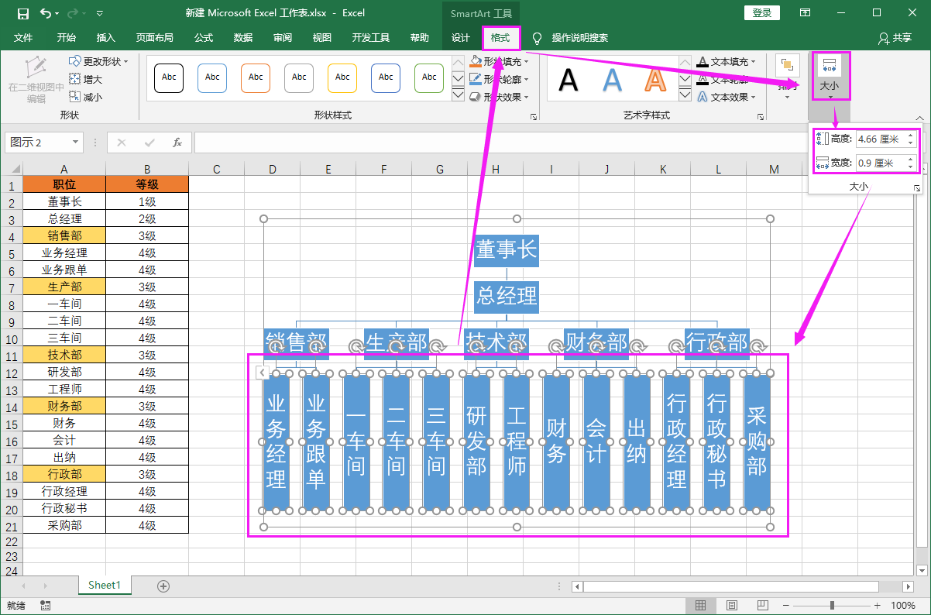
Task: Expand the Name Box dropdown arrow
Action: click(x=75, y=143)
